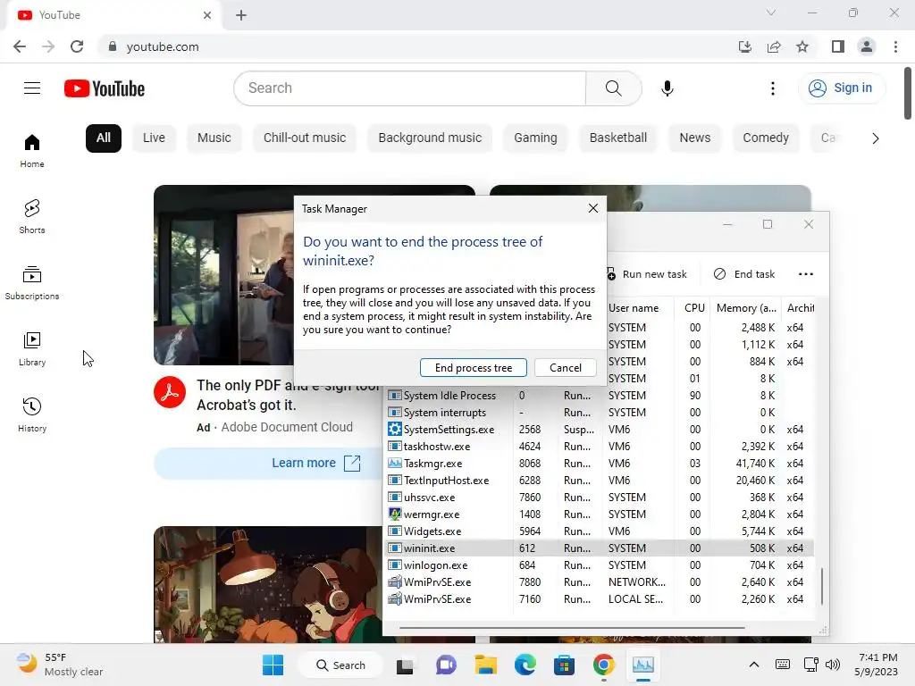Open YouTube settings three-dot menu
The image size is (915, 686).
(773, 88)
